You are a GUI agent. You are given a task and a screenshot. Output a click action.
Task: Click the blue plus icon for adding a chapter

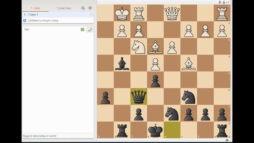(x=25, y=21)
